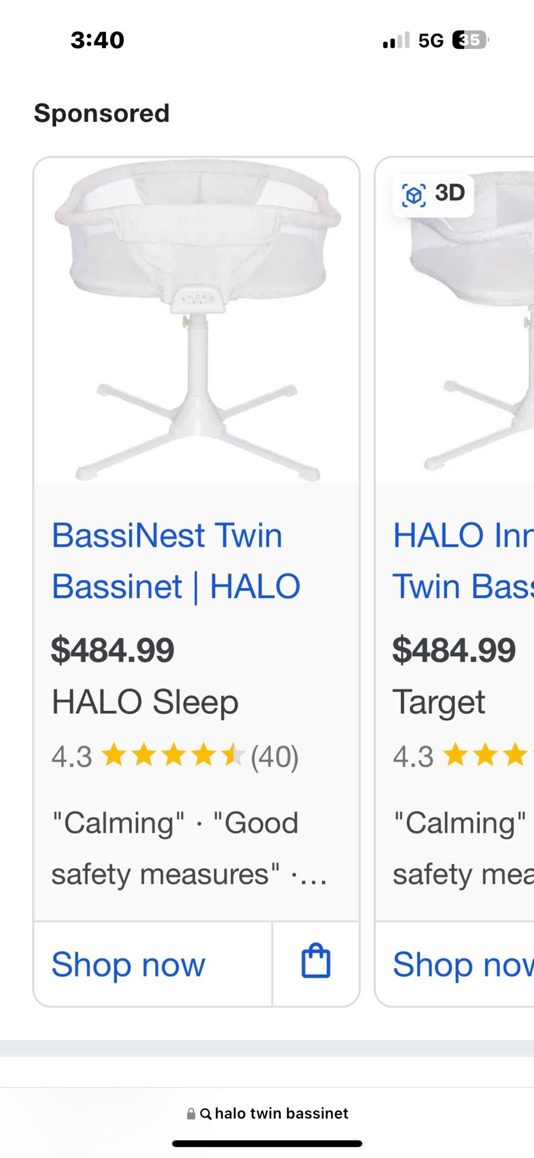Viewport: 534px width, 1158px height.
Task: Tap the Target seller name
Action: [x=439, y=702]
